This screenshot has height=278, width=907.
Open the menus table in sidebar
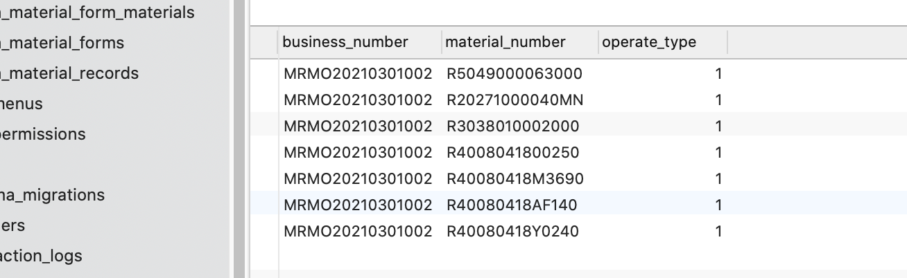click(x=22, y=104)
